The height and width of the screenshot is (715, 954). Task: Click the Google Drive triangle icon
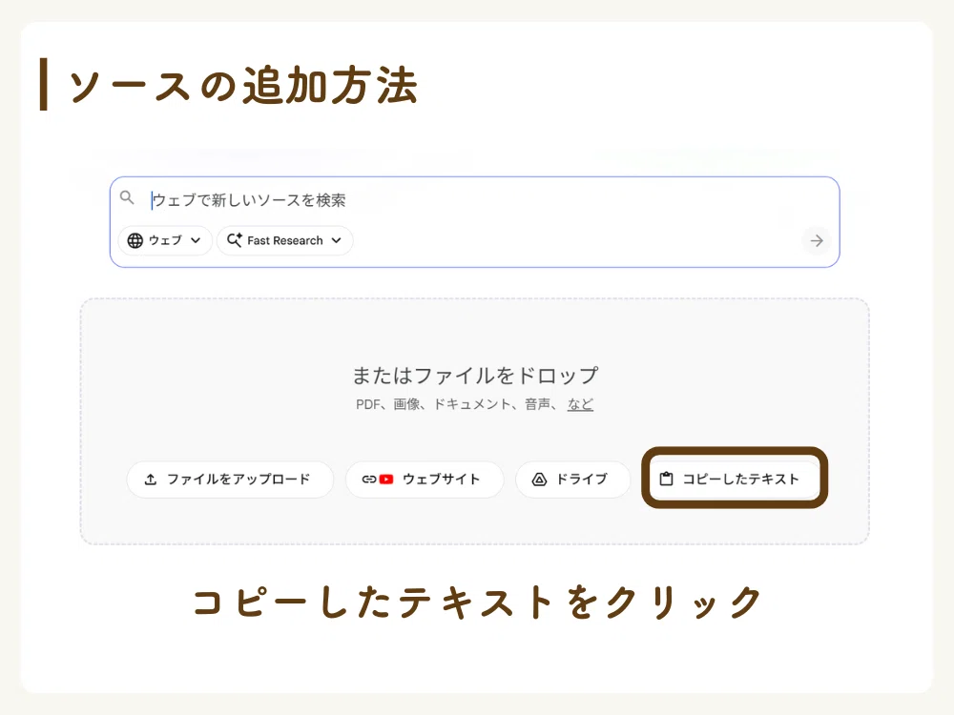(539, 480)
